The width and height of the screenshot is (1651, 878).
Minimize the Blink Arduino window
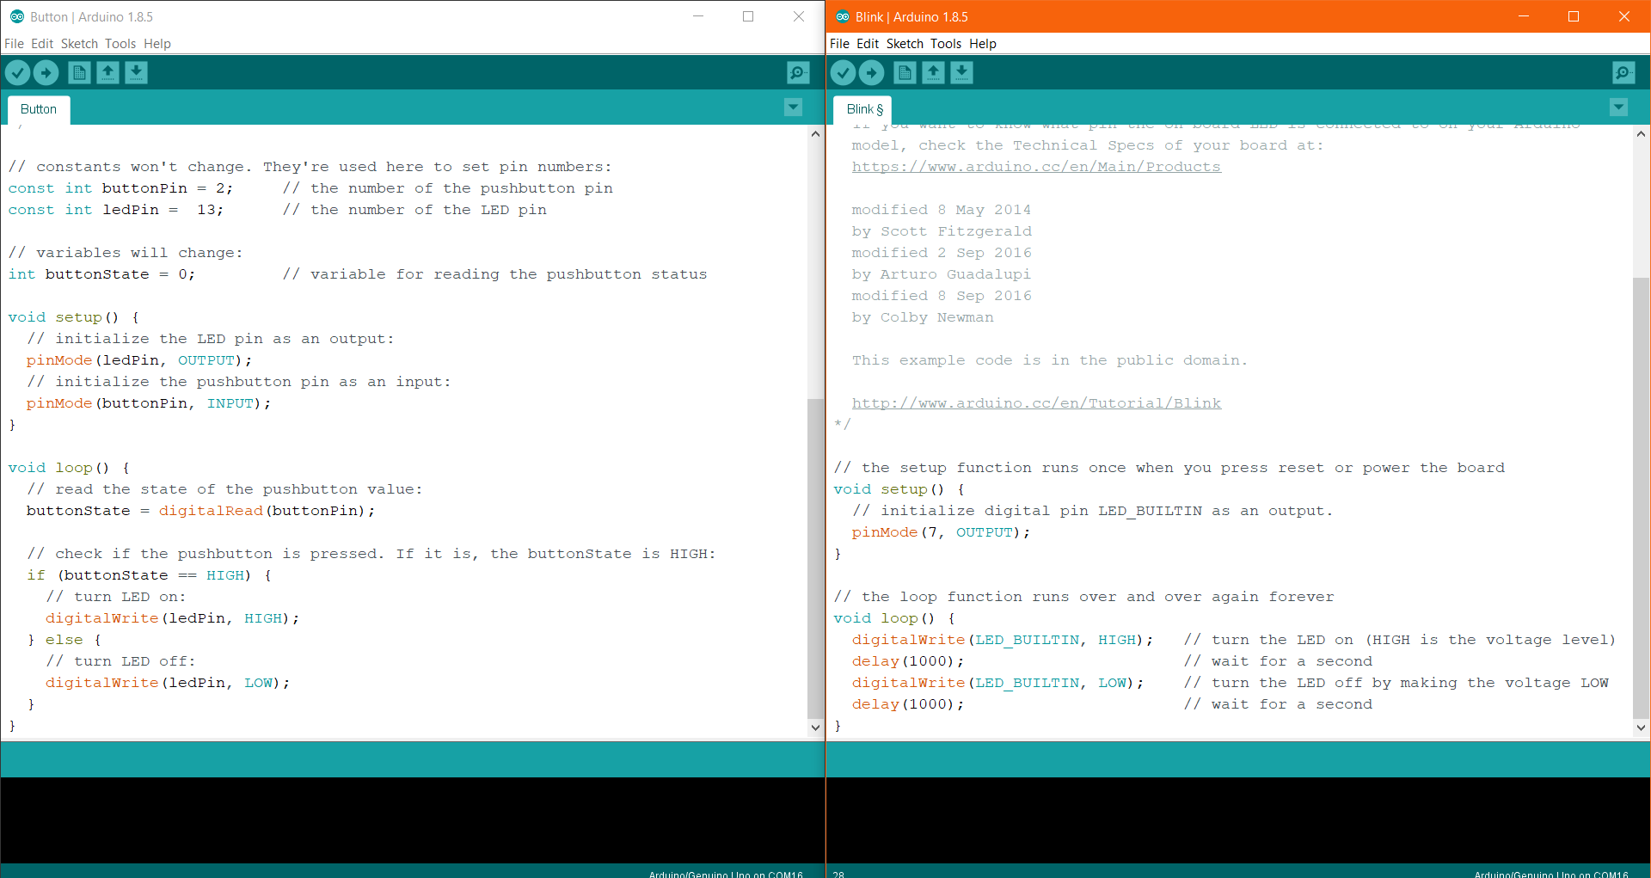[x=1523, y=16]
